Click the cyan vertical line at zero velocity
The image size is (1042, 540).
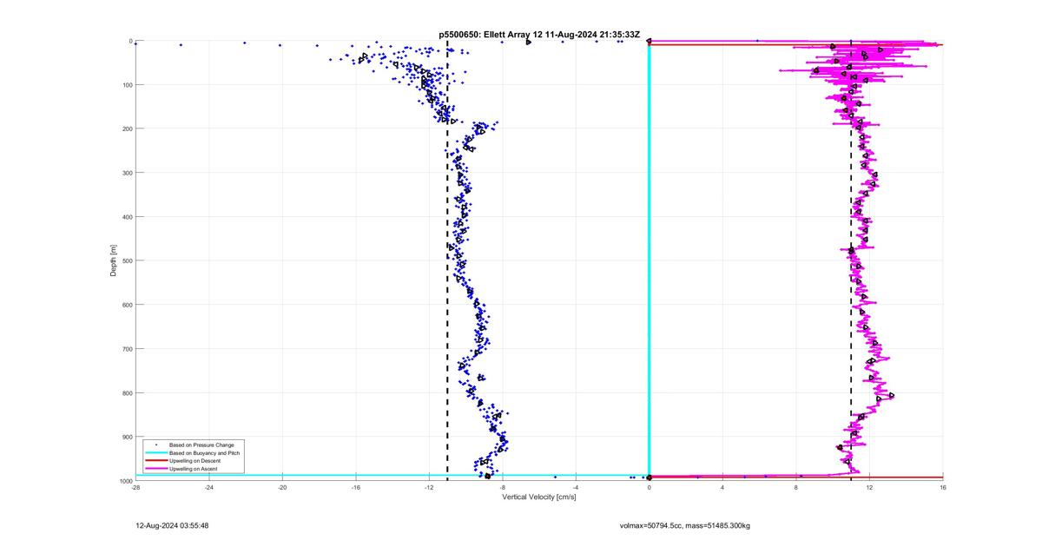(x=650, y=260)
